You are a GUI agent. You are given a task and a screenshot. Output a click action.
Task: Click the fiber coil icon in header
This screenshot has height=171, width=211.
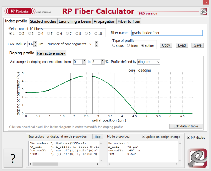(x=204, y=11)
